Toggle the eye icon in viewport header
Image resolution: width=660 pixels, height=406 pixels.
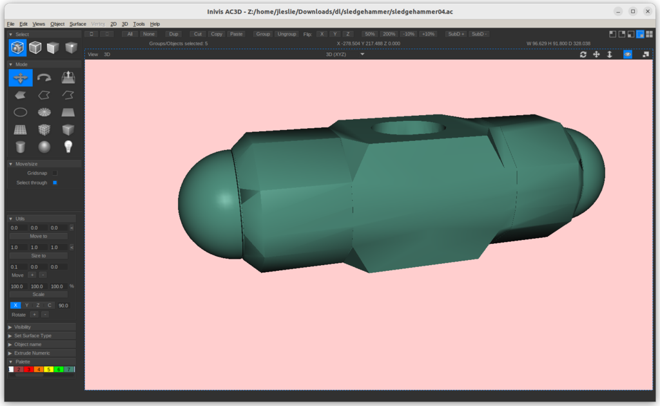tap(627, 55)
